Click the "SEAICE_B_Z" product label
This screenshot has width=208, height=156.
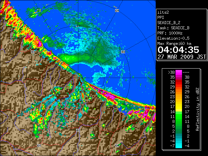(169, 23)
